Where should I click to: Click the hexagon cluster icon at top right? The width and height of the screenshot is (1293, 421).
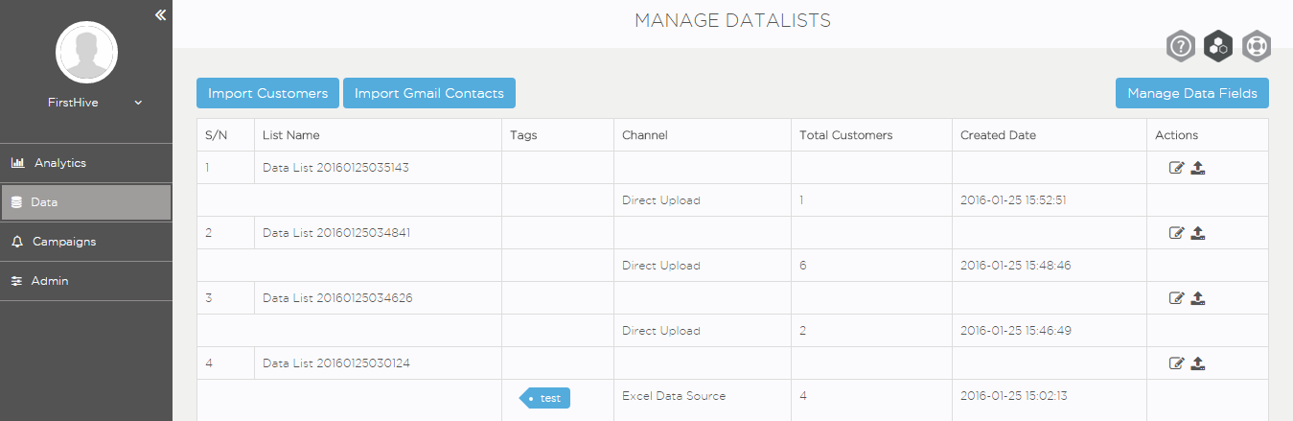click(x=1218, y=45)
